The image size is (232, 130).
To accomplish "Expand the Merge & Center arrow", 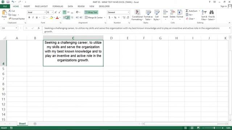I will [x=105, y=18].
